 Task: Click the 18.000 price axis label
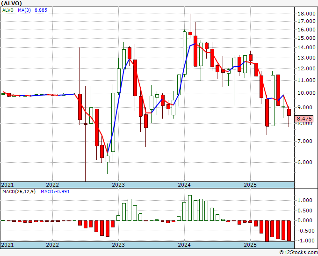306,14
